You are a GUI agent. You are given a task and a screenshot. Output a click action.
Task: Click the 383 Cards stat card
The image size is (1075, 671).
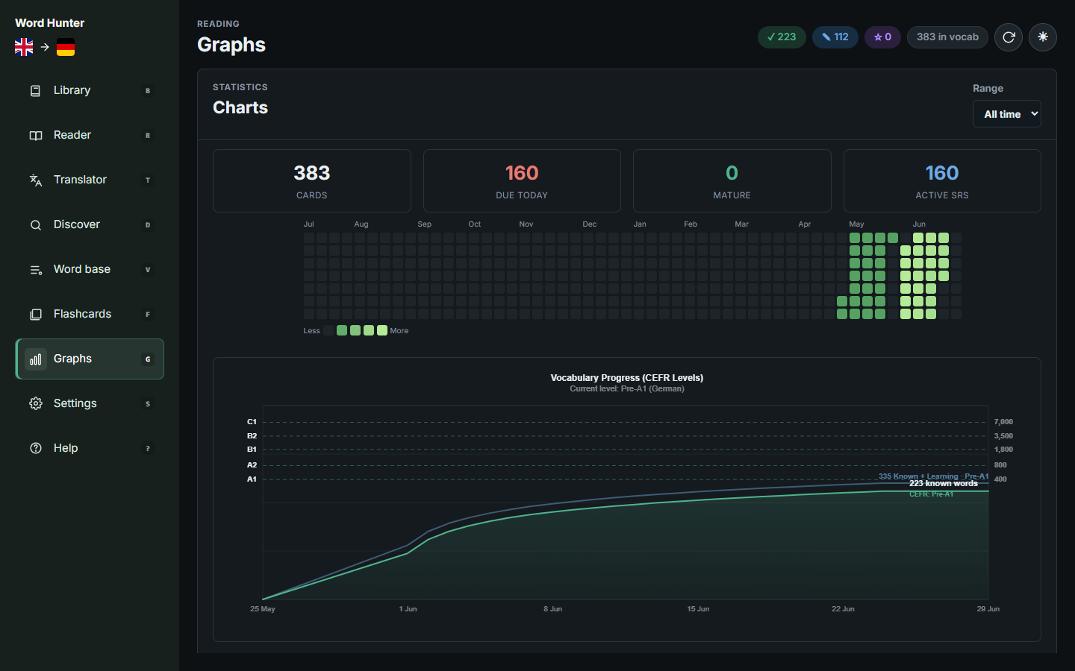point(312,181)
